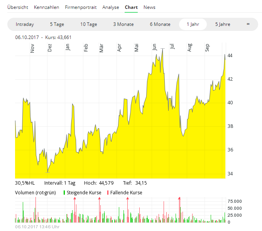
Task: Click the Jul month label on chart
Action: 172,46
